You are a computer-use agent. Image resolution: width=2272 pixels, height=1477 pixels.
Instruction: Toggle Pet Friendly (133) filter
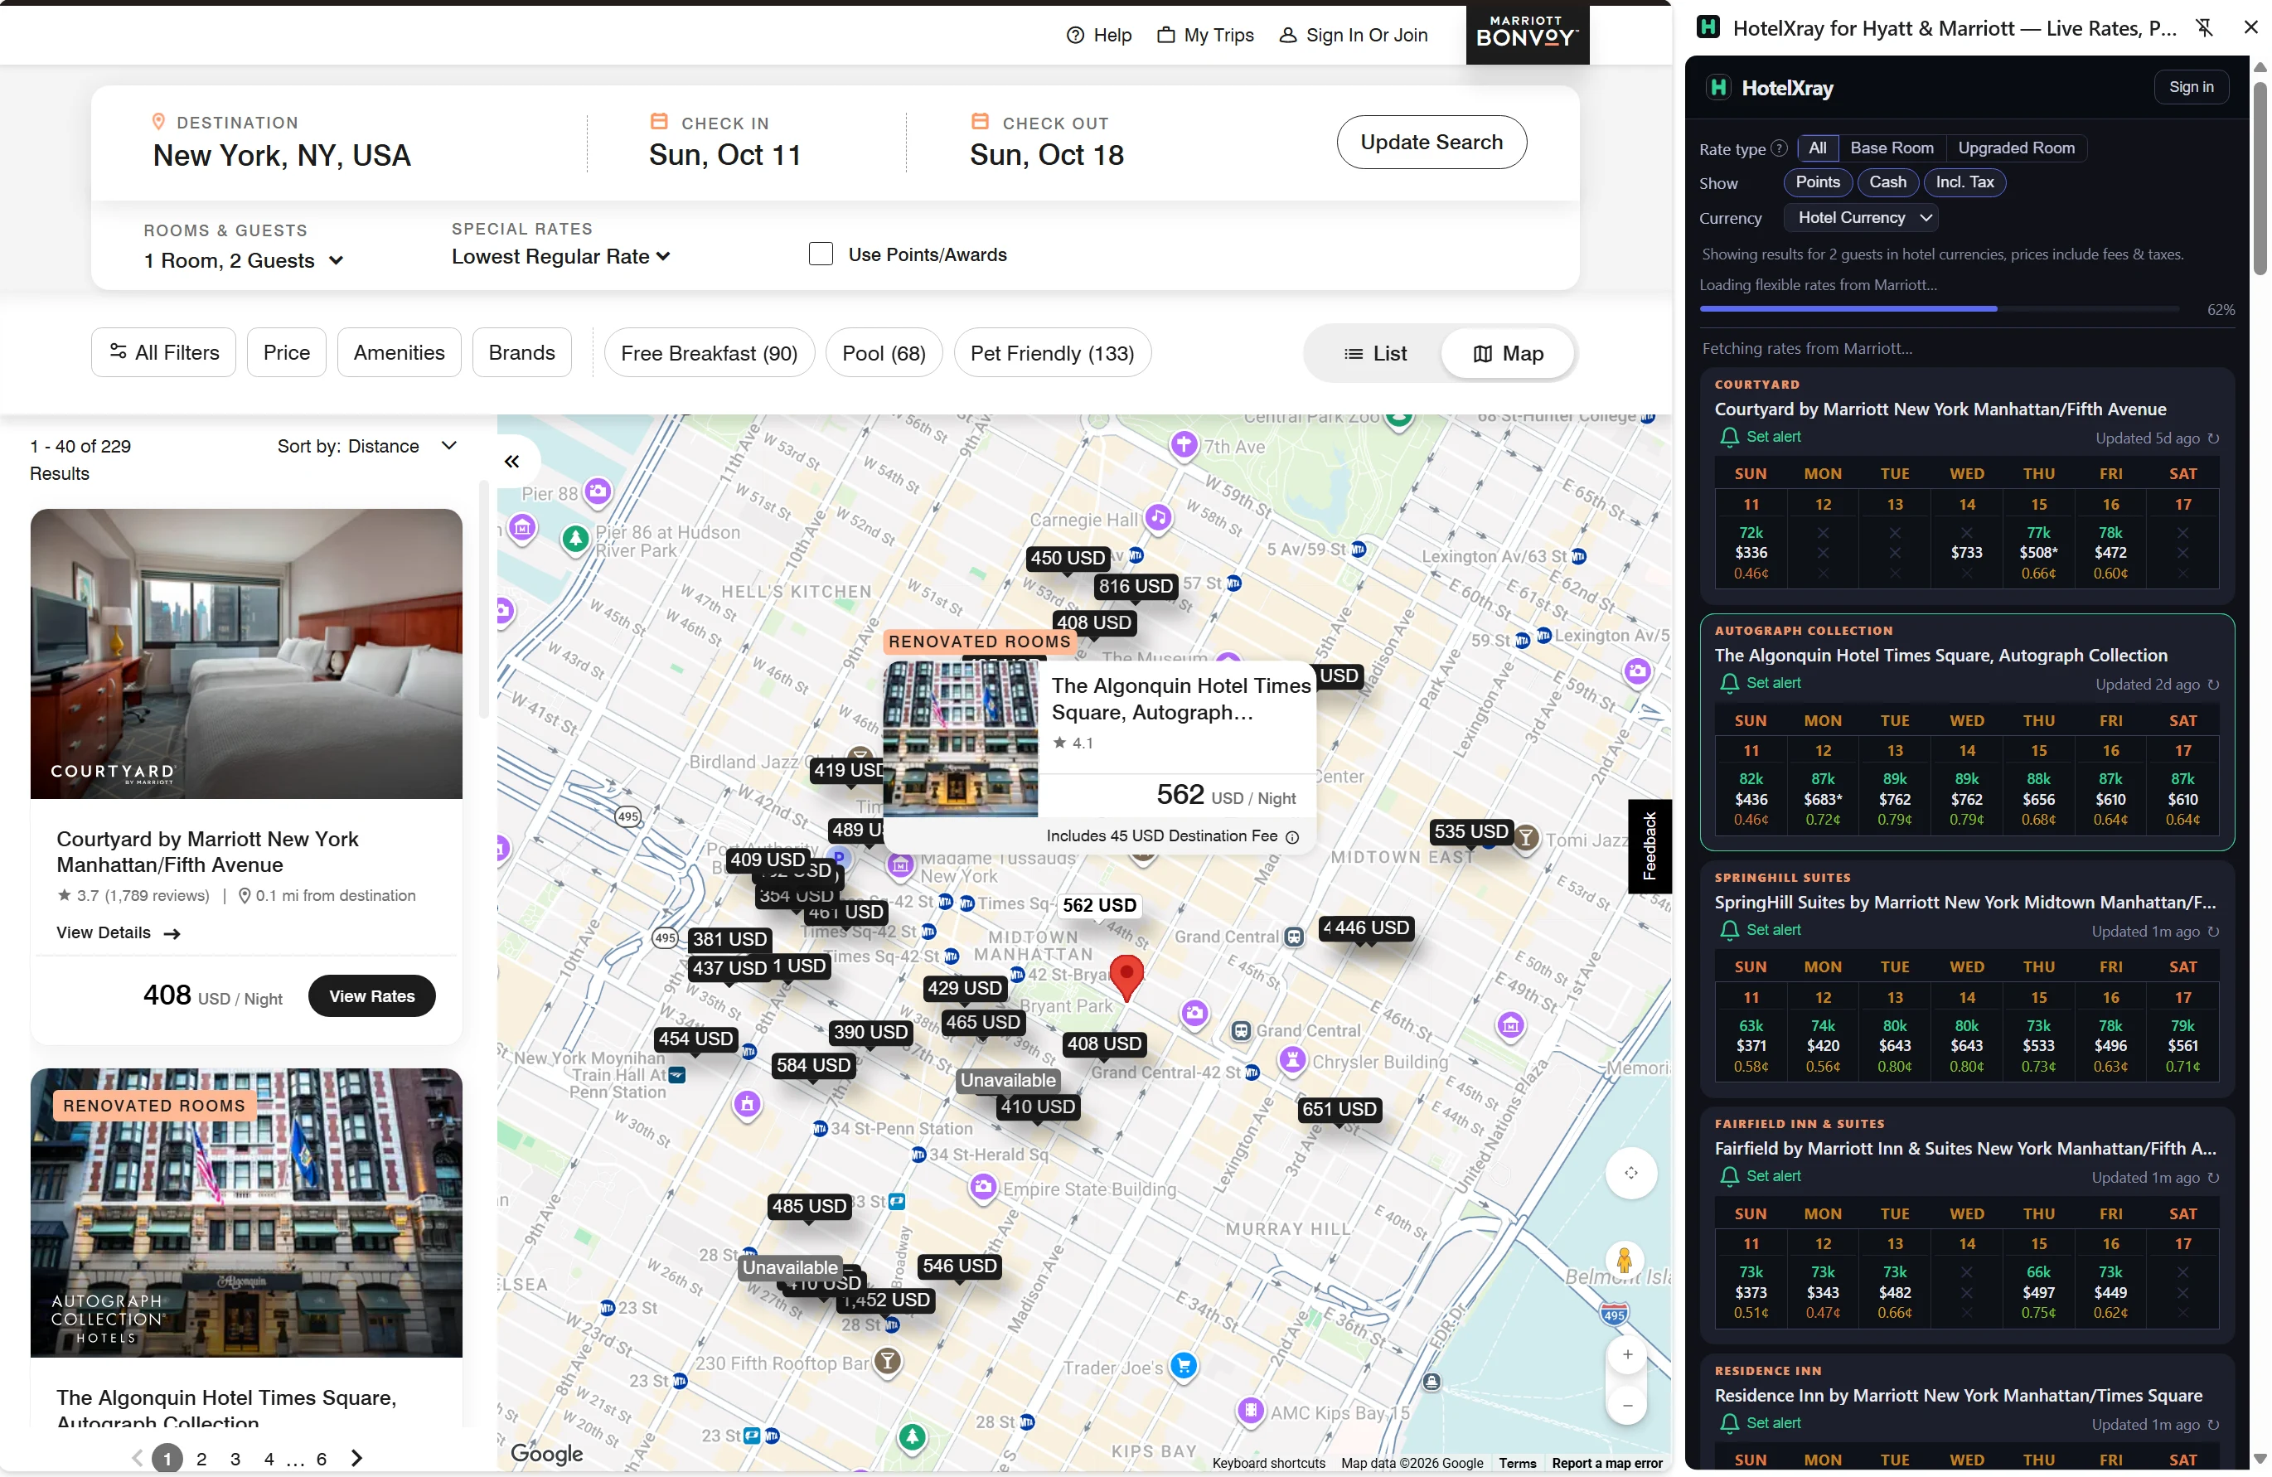click(1052, 353)
